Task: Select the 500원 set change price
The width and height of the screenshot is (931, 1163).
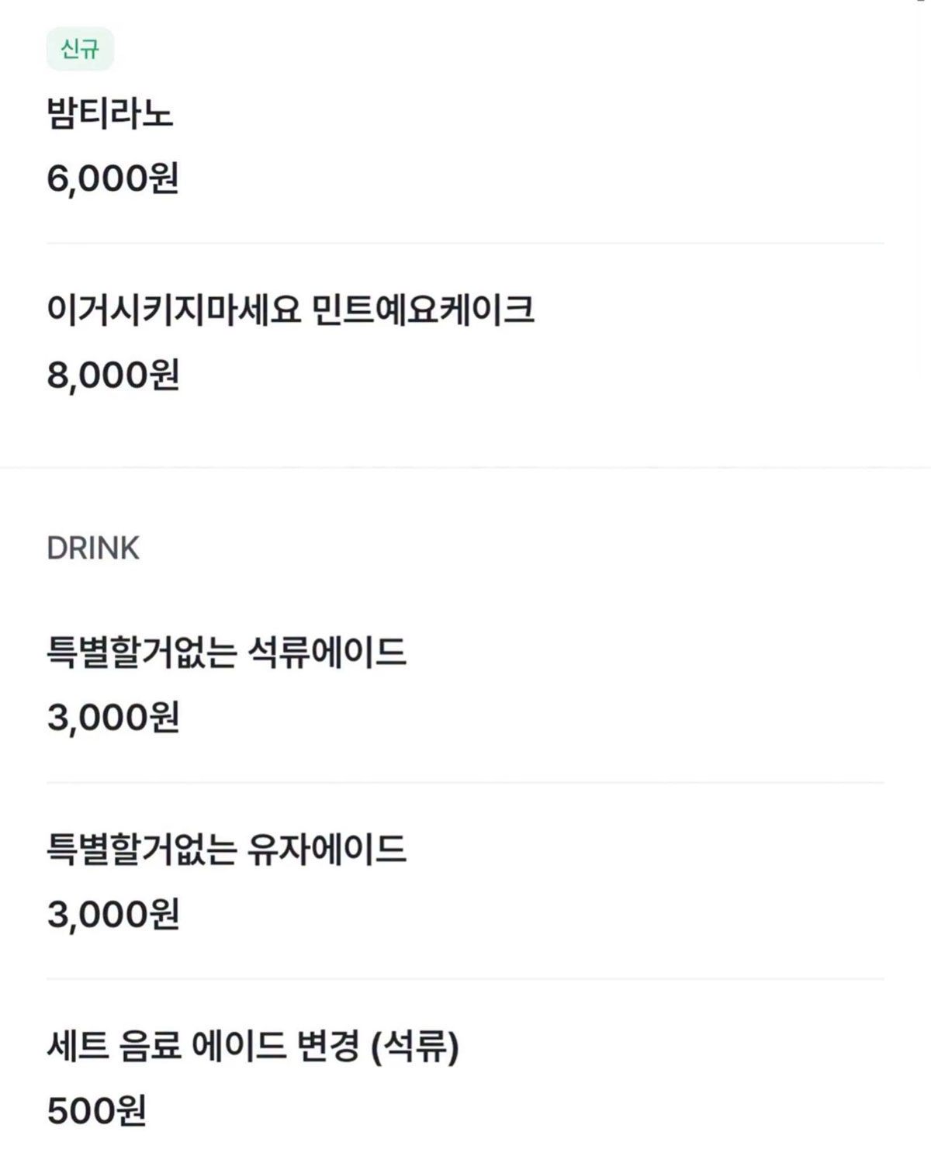Action: [x=97, y=1110]
